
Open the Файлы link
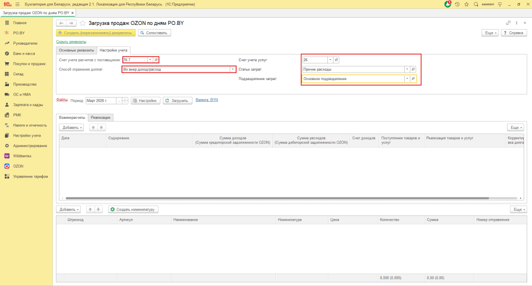(x=62, y=100)
